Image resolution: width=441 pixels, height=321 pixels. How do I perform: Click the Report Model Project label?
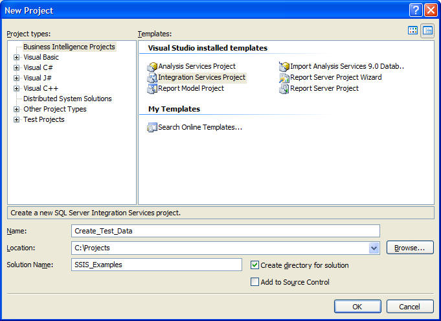pos(191,88)
